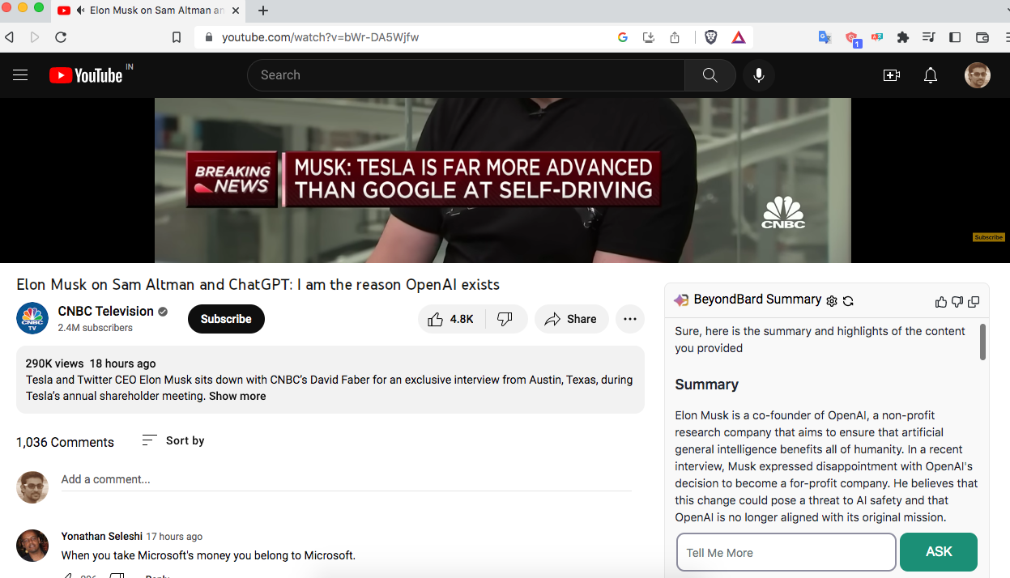Open the red A-translate chat extension icon

pyautogui.click(x=877, y=37)
